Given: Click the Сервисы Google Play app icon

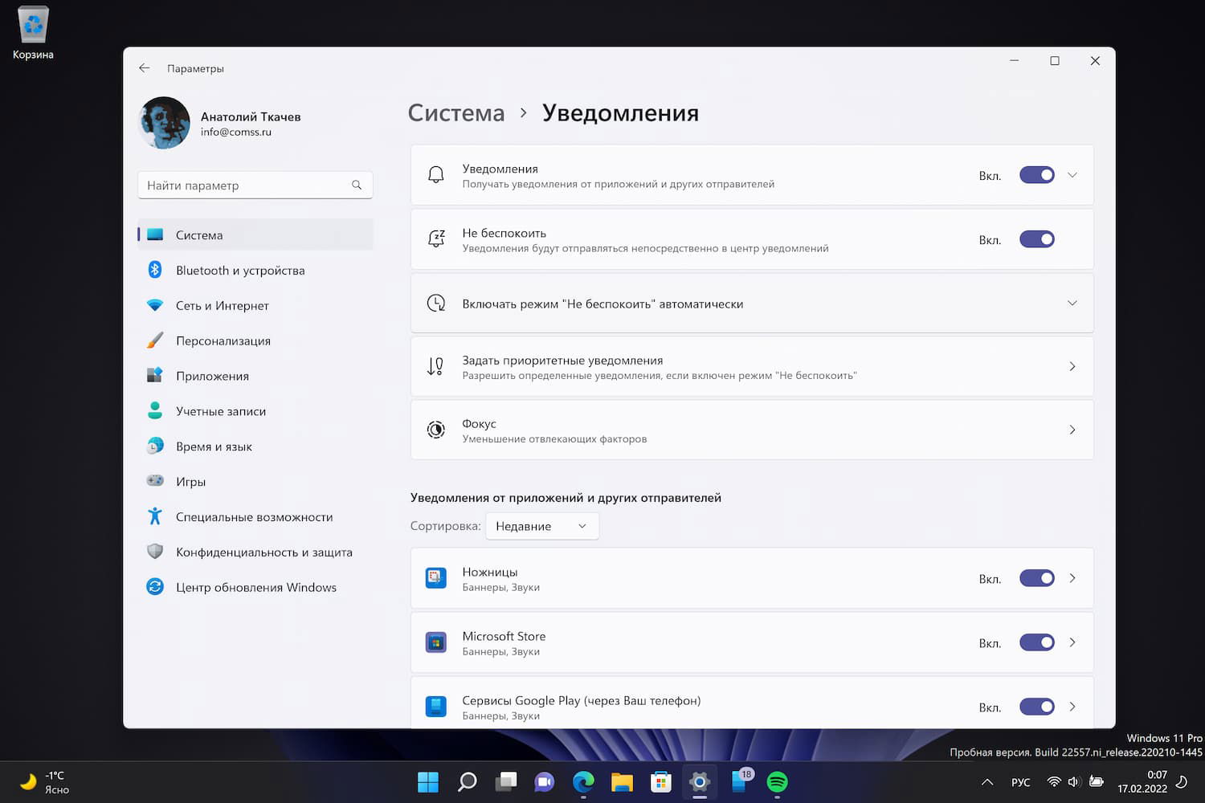Looking at the screenshot, I should (x=436, y=707).
